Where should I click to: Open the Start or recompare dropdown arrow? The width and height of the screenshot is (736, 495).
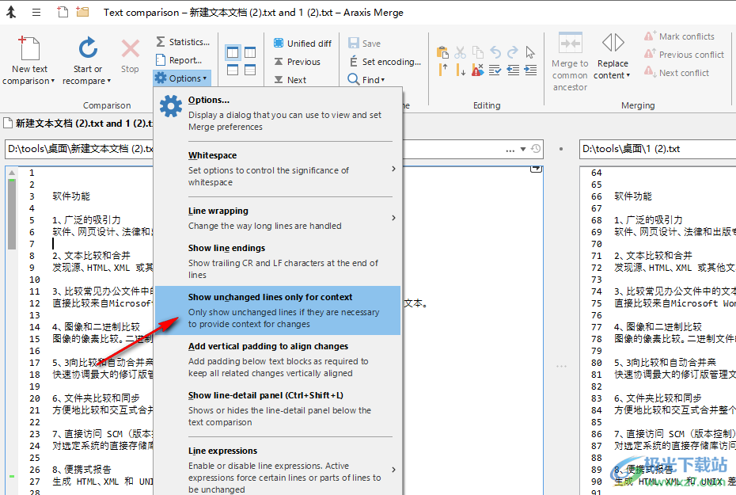[109, 81]
